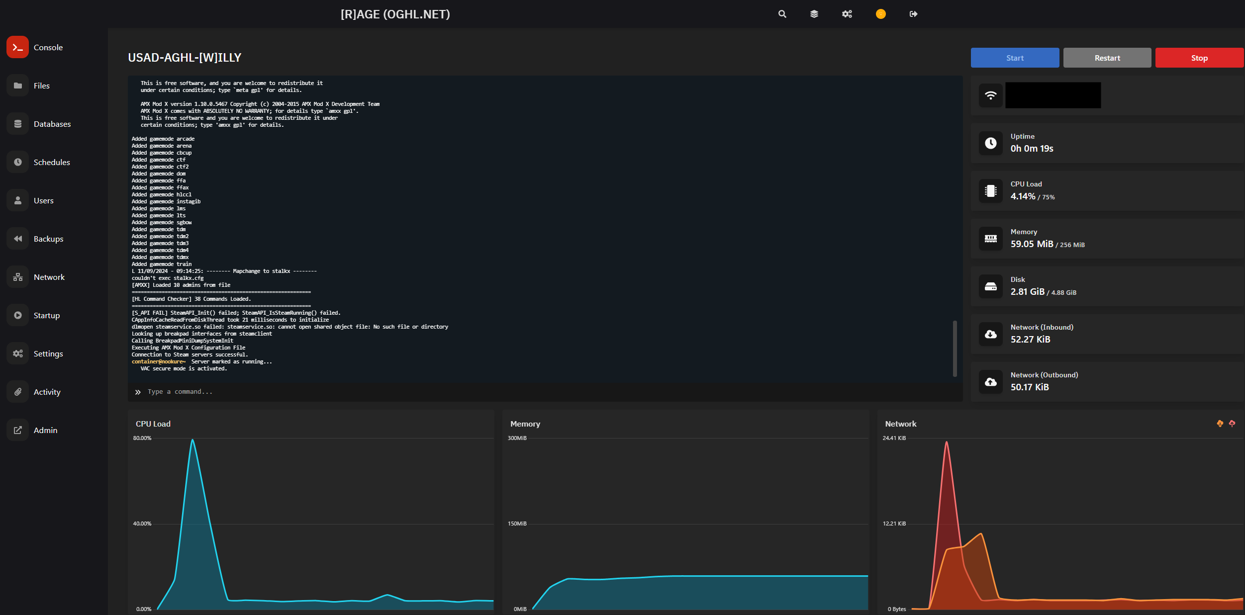Click the yellow account avatar icon

pyautogui.click(x=880, y=14)
